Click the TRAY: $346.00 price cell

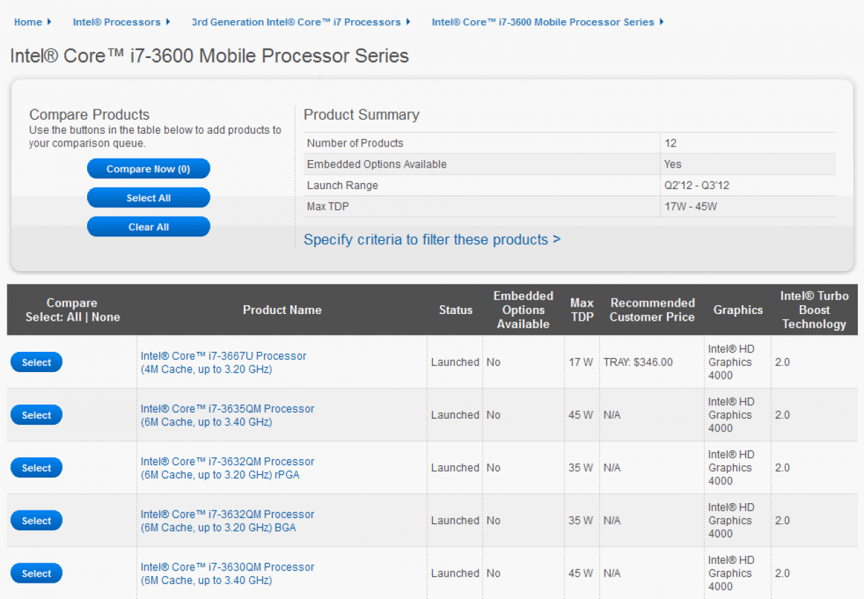[638, 363]
